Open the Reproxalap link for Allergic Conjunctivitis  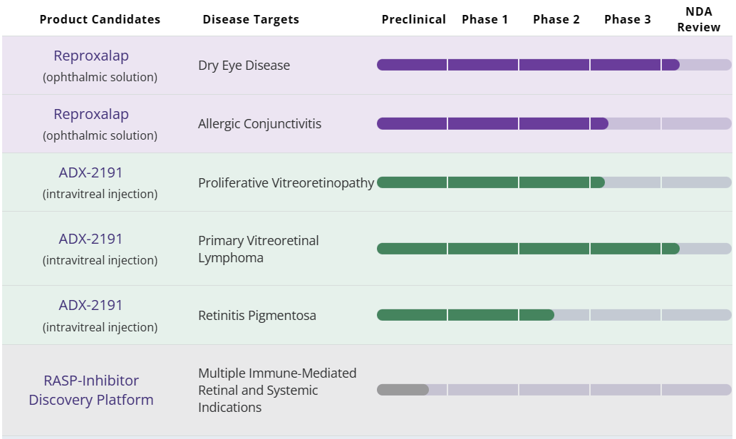click(91, 114)
